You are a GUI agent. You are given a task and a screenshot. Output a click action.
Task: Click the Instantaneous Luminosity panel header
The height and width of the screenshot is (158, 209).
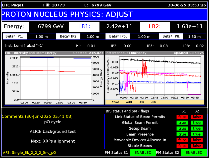(126, 53)
